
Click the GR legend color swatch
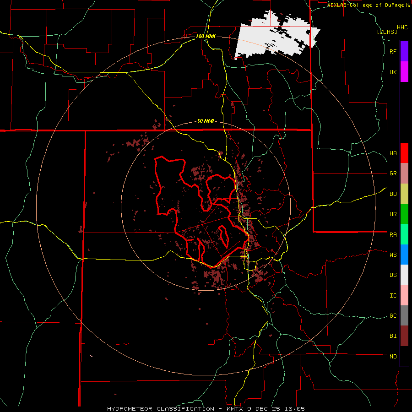[x=404, y=173]
